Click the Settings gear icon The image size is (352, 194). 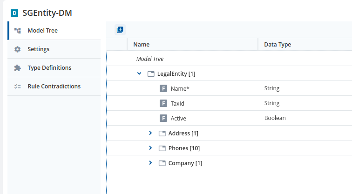click(x=18, y=49)
